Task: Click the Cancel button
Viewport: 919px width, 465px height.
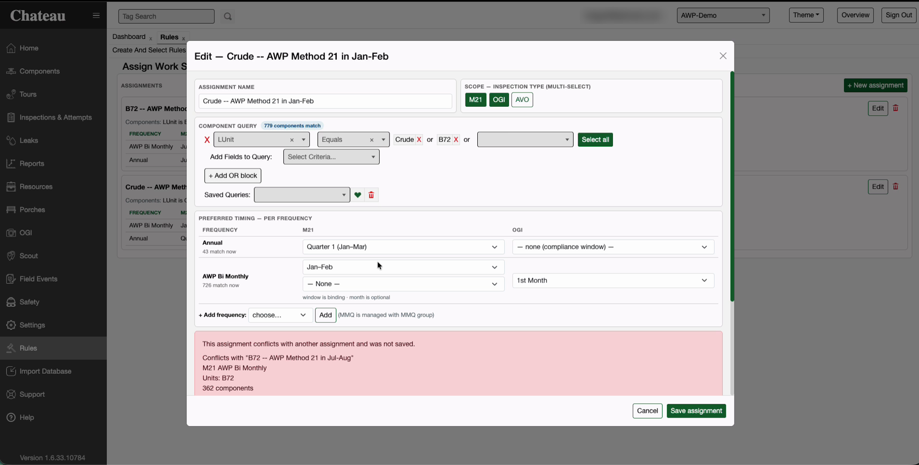Action: pyautogui.click(x=647, y=411)
